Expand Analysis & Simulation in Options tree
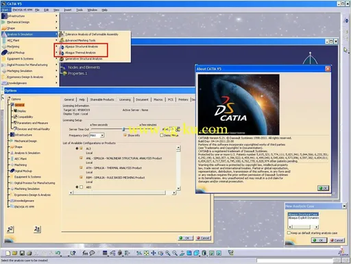 [x=10, y=153]
